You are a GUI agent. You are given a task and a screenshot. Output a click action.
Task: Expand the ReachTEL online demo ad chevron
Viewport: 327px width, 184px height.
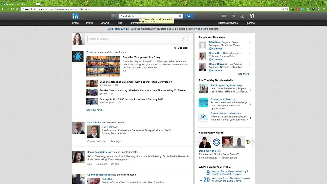point(250,118)
